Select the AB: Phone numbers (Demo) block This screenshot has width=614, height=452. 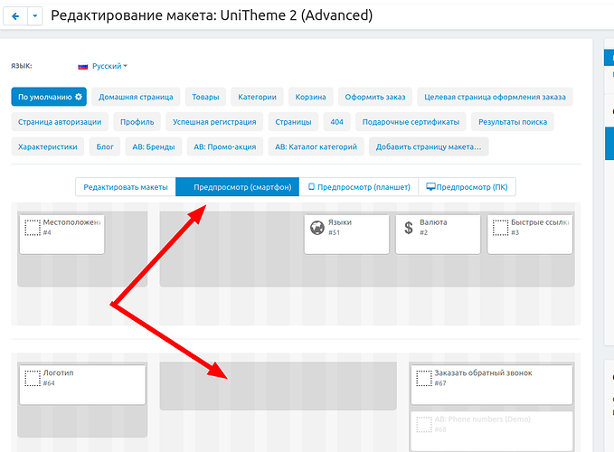(492, 431)
